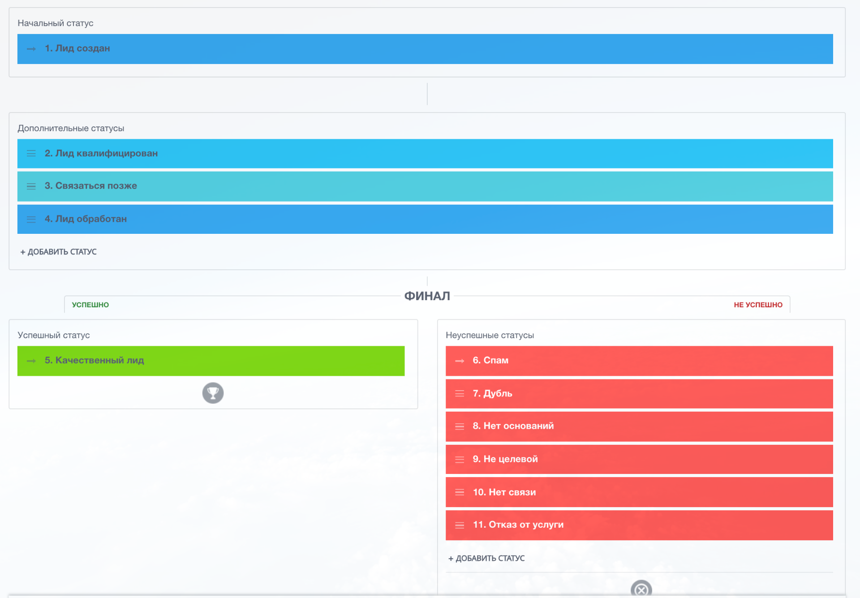Grab drag handle of 'Связаться позже' status
The width and height of the screenshot is (860, 598).
pyautogui.click(x=31, y=186)
